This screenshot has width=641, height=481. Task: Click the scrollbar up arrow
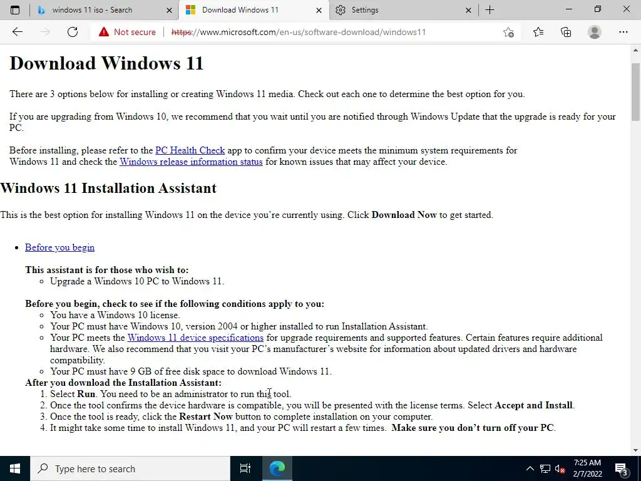coord(635,50)
